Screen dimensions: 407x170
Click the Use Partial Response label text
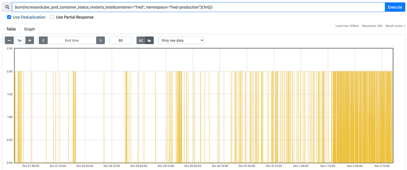[75, 17]
